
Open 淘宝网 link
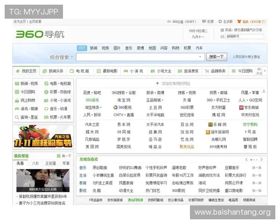[x=124, y=100]
